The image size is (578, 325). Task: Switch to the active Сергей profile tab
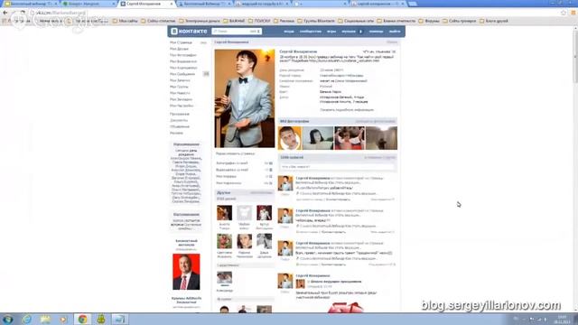coord(146,4)
